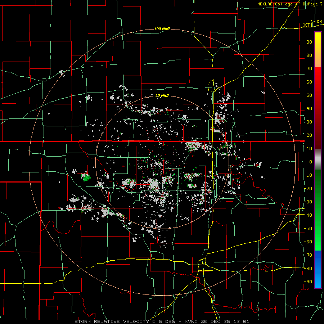The image size is (324, 324).
Task: Click the 70 value on velocity scale
Action: (x=309, y=69)
